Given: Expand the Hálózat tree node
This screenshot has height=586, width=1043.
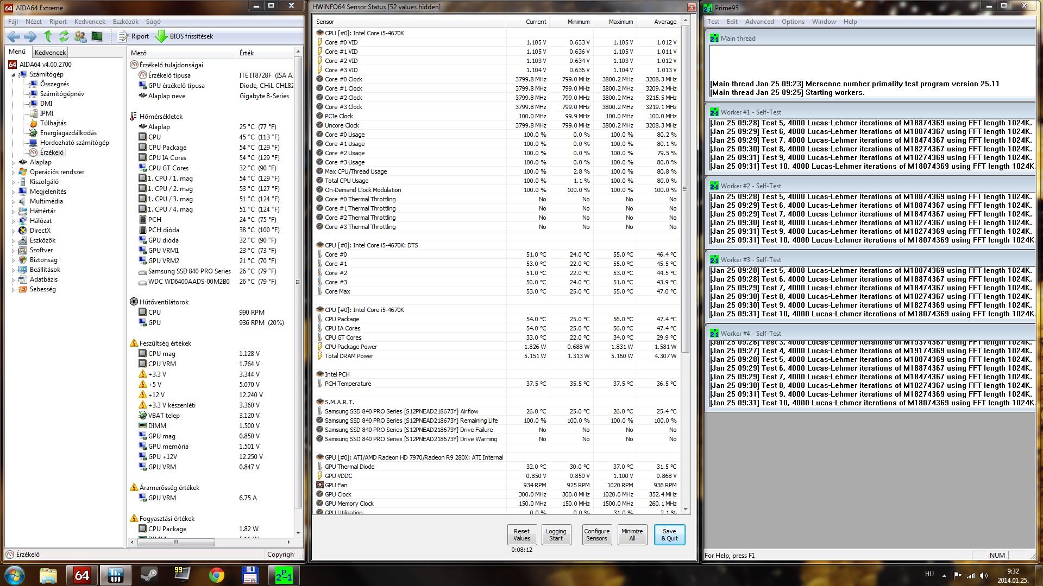Looking at the screenshot, I should point(13,221).
